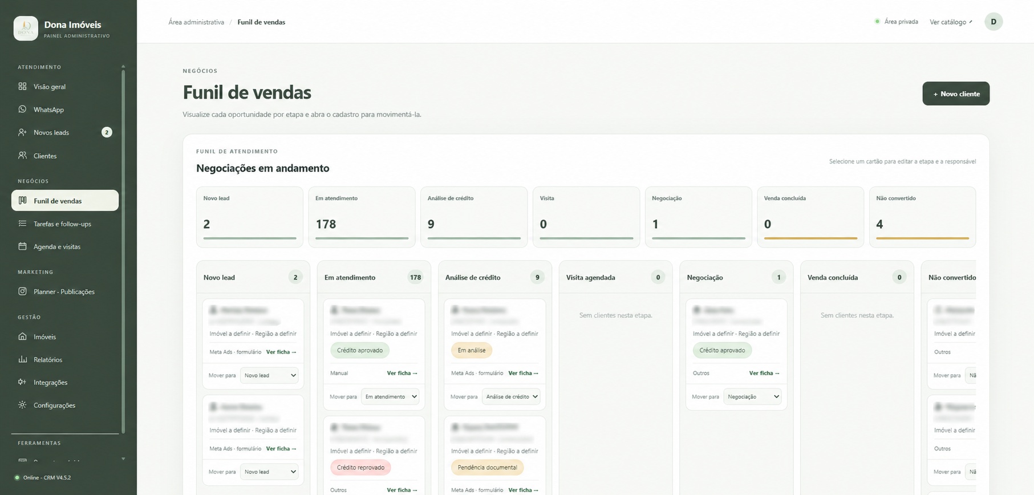Image resolution: width=1034 pixels, height=495 pixels.
Task: Select the Em atendimento 178 summary card
Action: pos(362,217)
